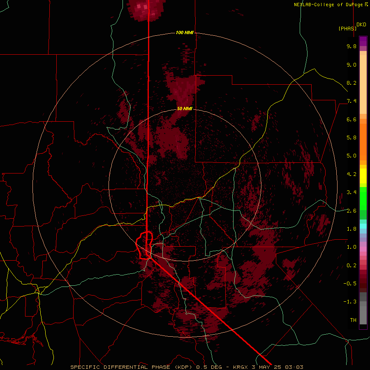Click the 3 MAY 25 03:03 timestamp
370x370 pixels.
point(277,367)
